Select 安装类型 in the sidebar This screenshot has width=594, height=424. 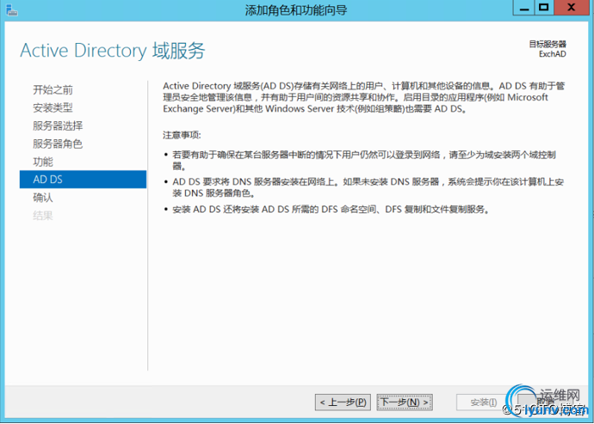(53, 108)
